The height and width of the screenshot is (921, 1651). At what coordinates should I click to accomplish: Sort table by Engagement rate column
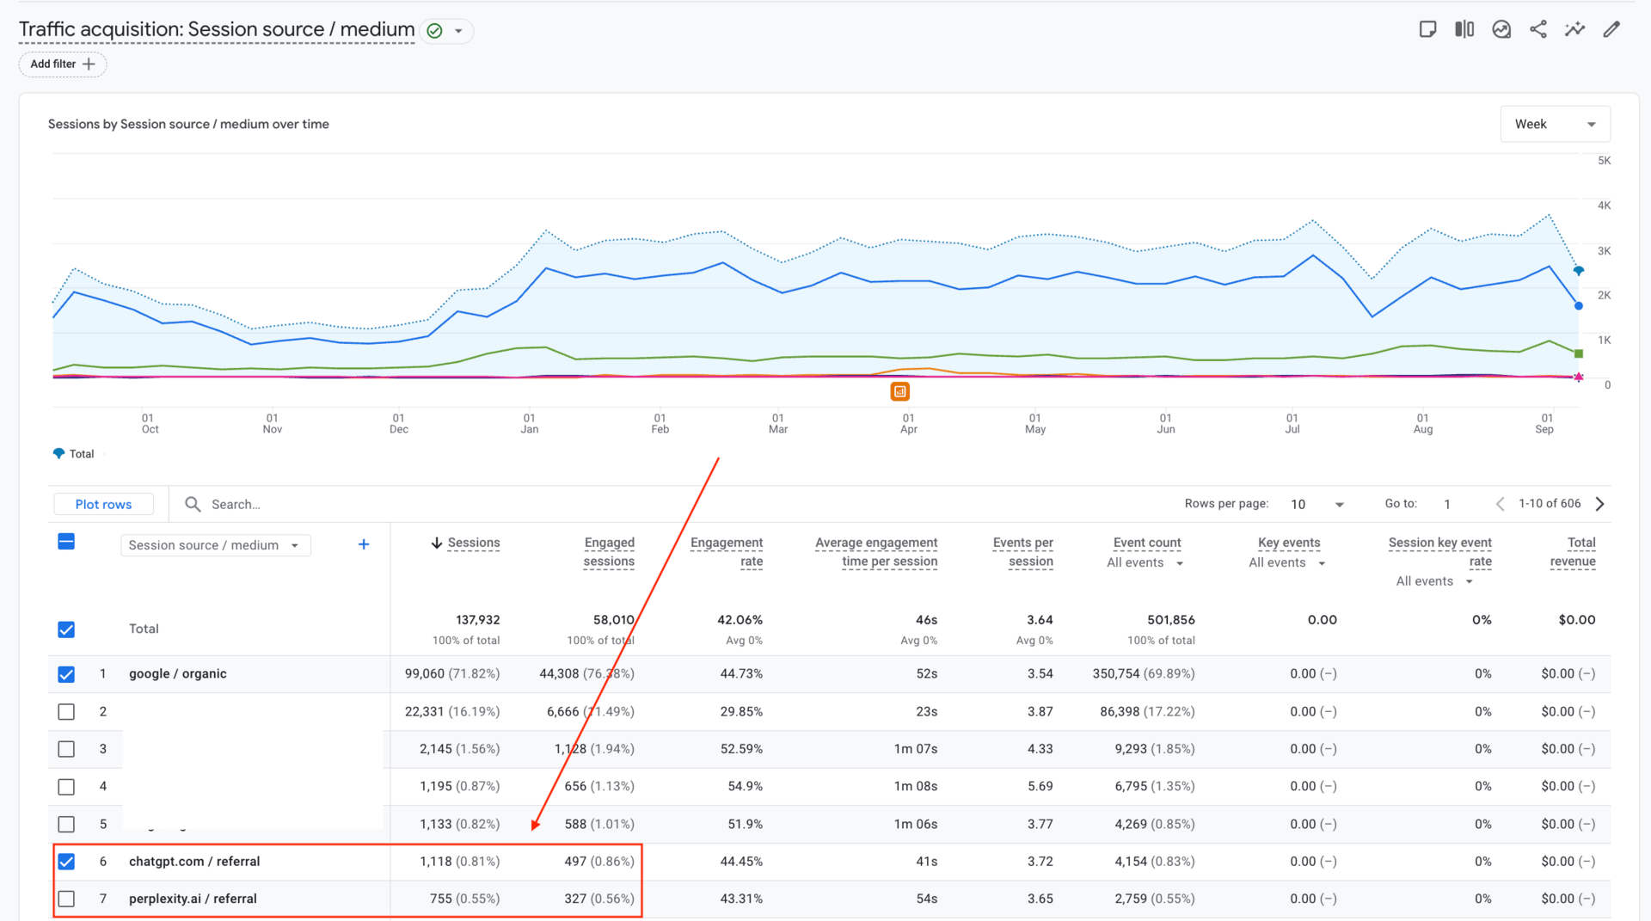click(726, 551)
